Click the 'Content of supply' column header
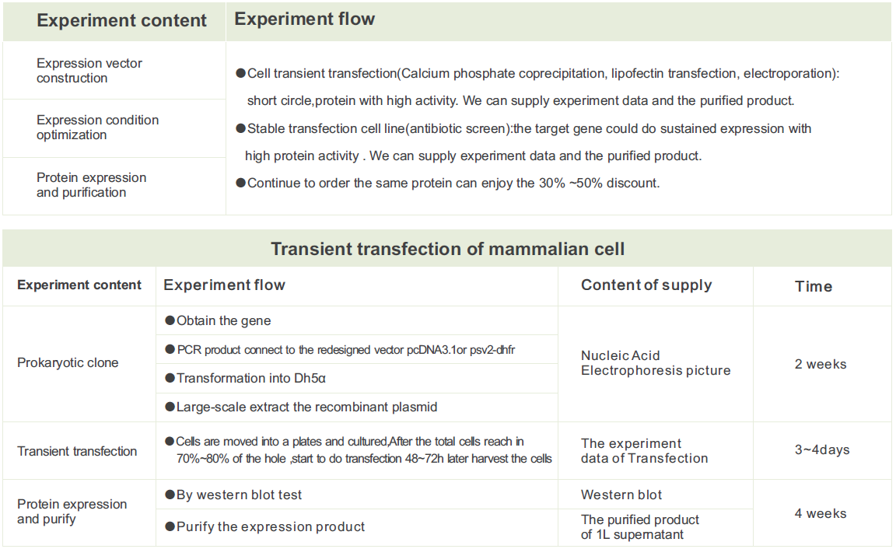Image resolution: width=896 pixels, height=549 pixels. pyautogui.click(x=646, y=285)
